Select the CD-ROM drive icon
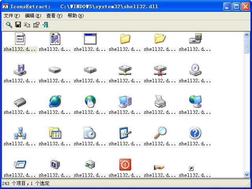Screen dimensions: 252x189 [x=195, y=70]
